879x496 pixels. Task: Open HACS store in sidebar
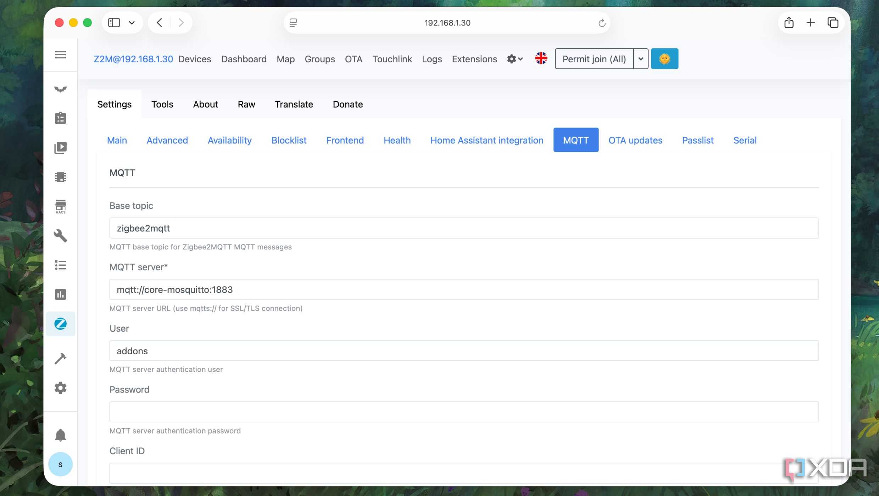coord(60,206)
